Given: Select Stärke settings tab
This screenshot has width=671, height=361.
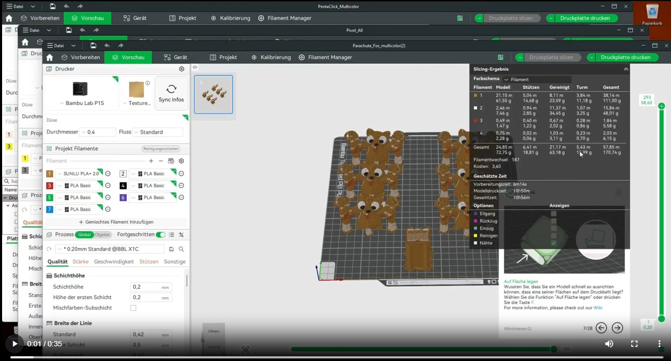Looking at the screenshot, I should click(x=80, y=262).
